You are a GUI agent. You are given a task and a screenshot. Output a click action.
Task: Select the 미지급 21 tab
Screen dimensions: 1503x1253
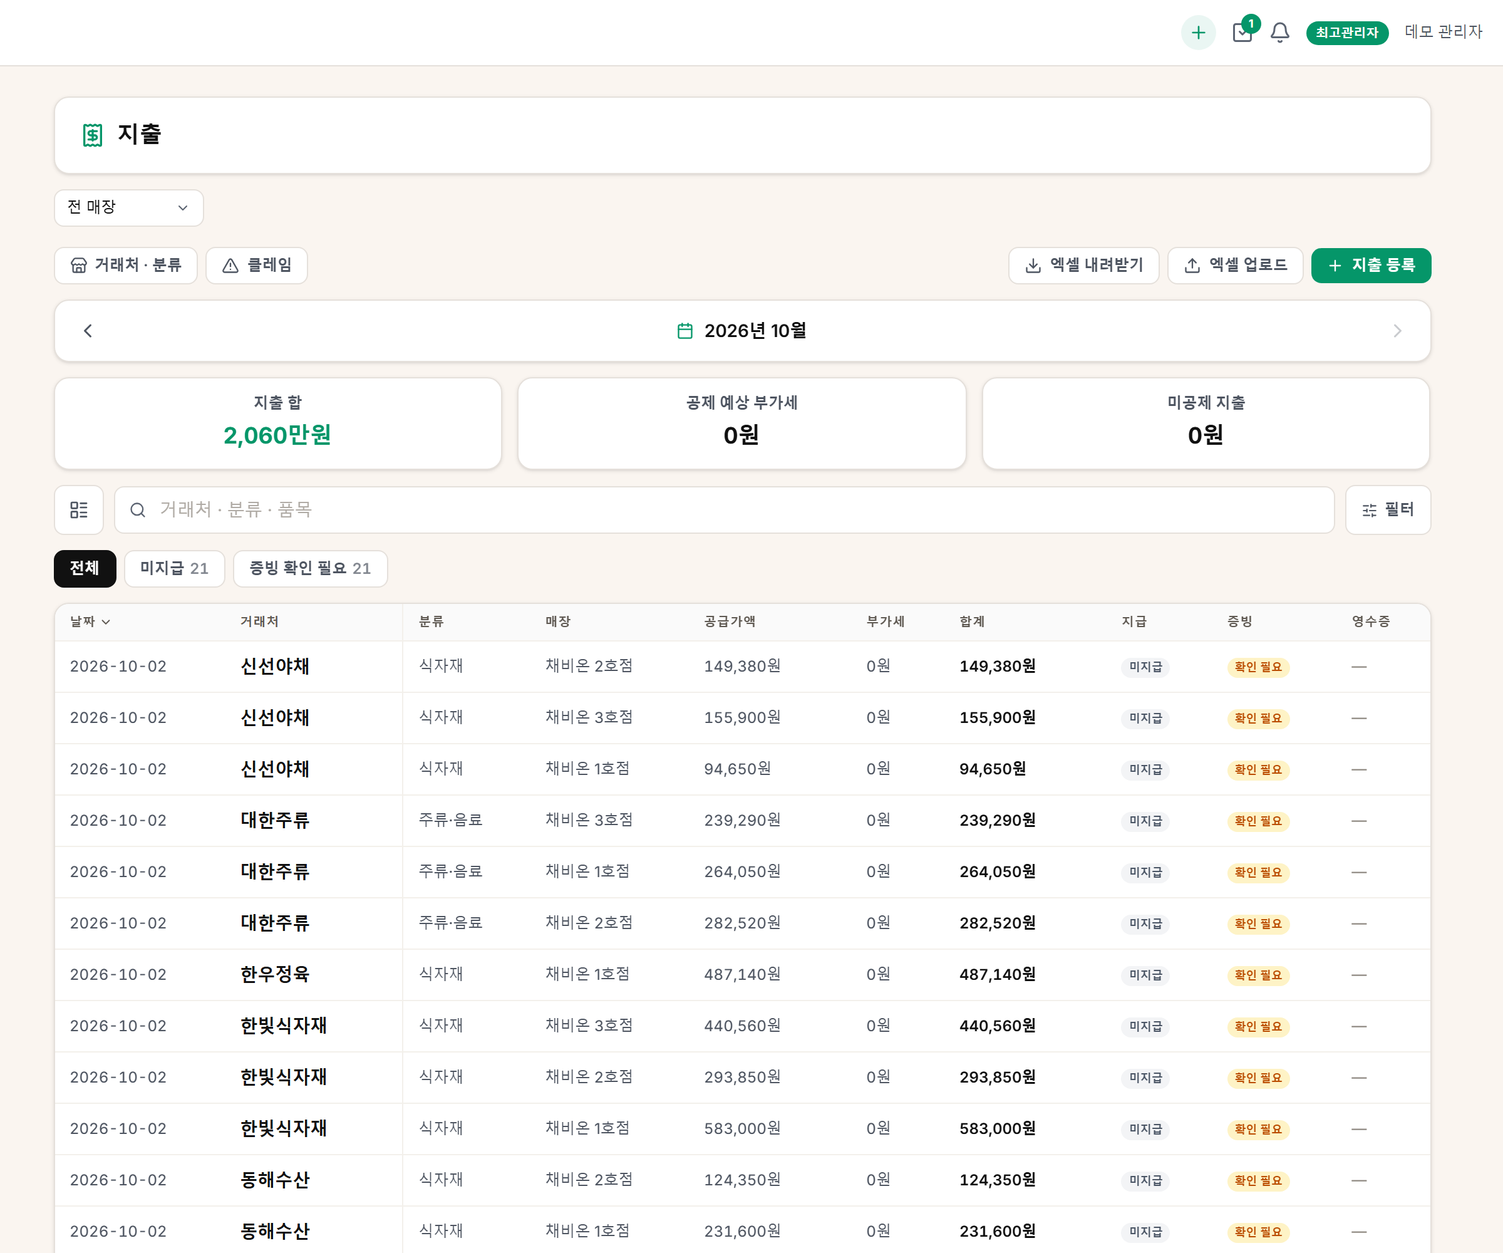(175, 568)
